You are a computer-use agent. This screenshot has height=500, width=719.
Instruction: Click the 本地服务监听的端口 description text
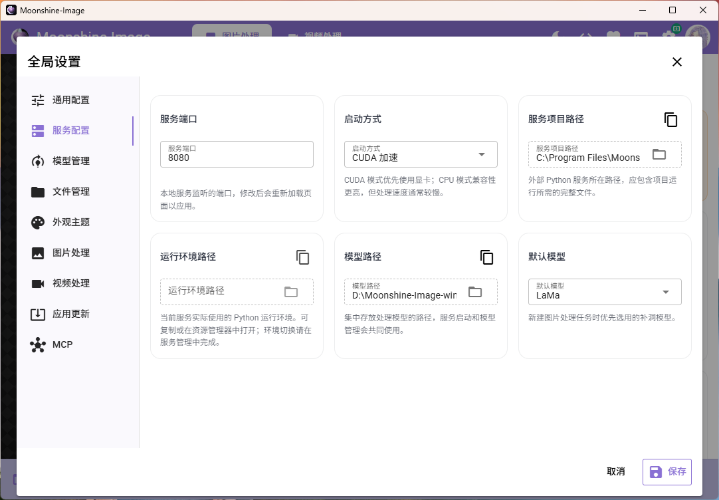point(236,199)
